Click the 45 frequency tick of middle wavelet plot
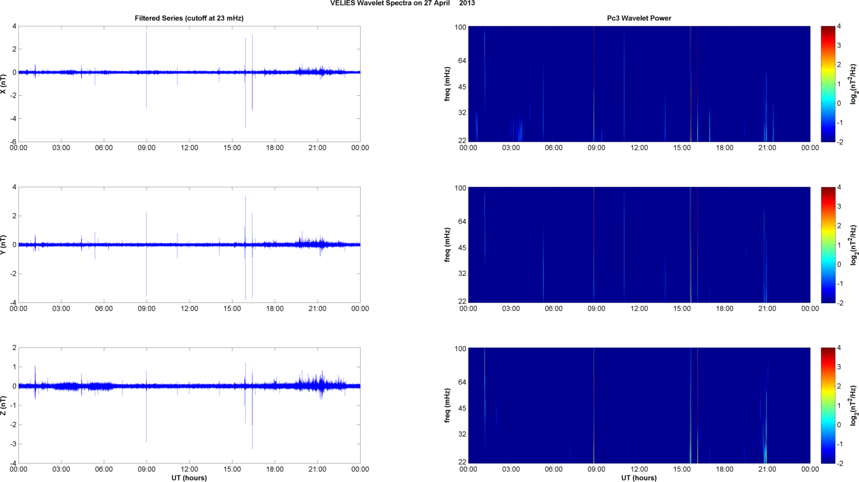 pos(462,248)
